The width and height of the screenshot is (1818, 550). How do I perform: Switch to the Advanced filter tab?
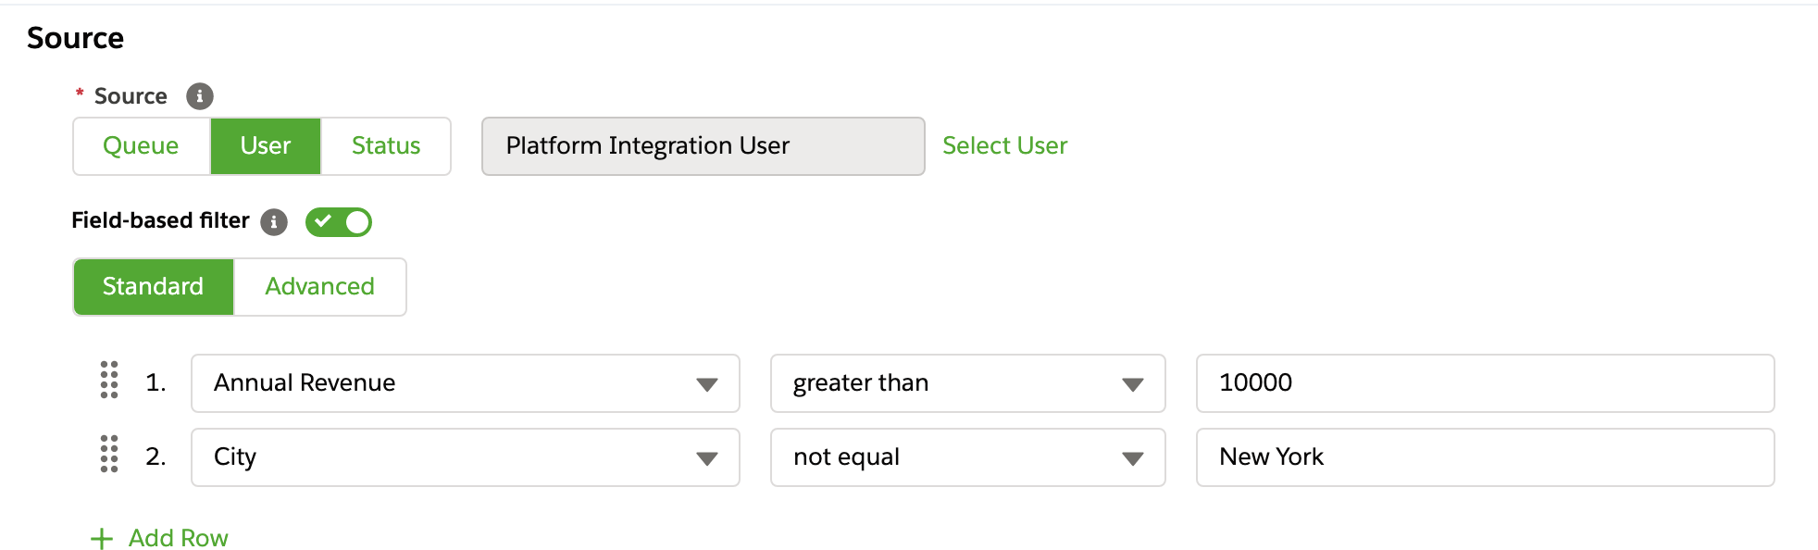320,287
